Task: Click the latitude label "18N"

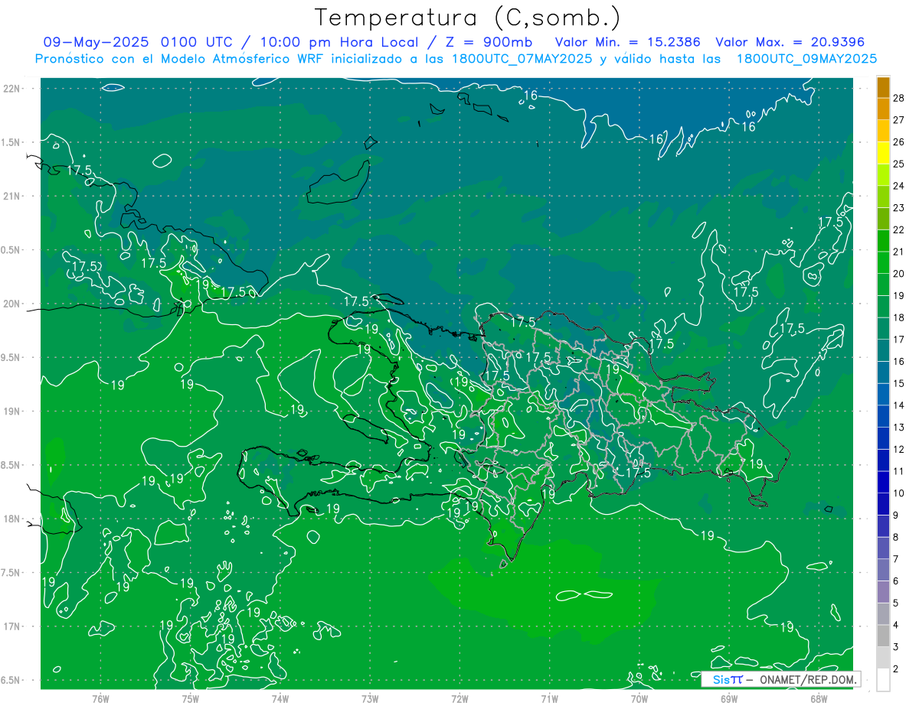Action: point(11,519)
